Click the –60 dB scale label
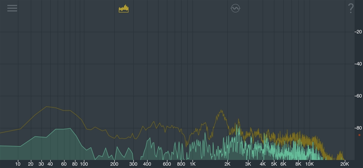The height and width of the screenshot is (168, 363). click(358, 96)
